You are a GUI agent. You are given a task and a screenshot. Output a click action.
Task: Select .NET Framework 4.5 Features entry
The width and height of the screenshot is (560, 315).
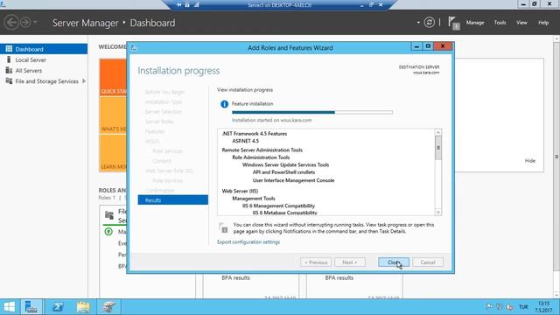point(255,134)
